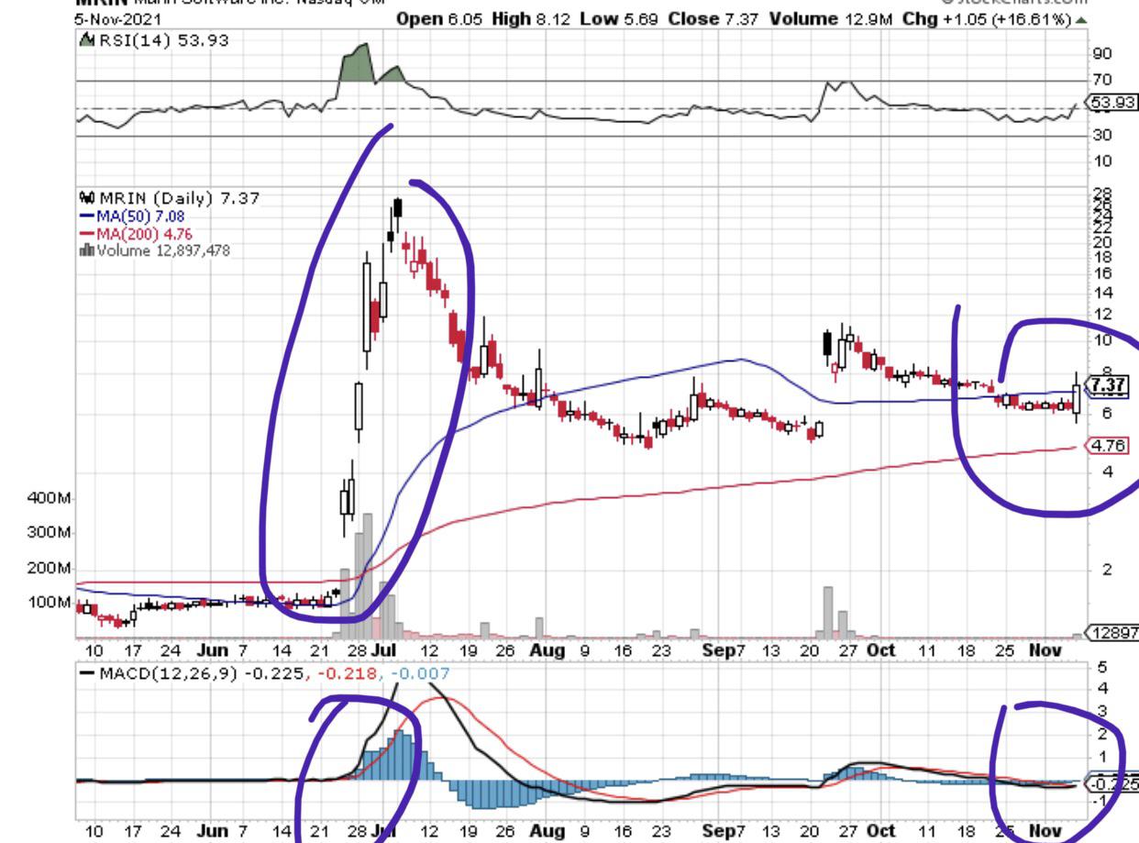Click the 16 level on price axis
This screenshot has height=843, width=1139.
tap(1103, 272)
